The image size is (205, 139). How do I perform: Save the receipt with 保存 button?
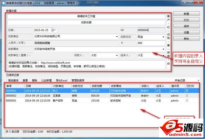click(187, 26)
